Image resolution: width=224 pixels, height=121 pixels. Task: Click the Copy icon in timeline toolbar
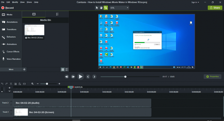15,84
